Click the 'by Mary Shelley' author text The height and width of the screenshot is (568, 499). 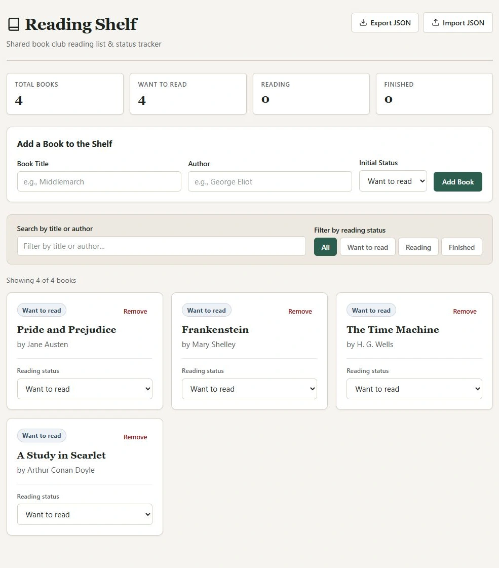click(x=209, y=345)
